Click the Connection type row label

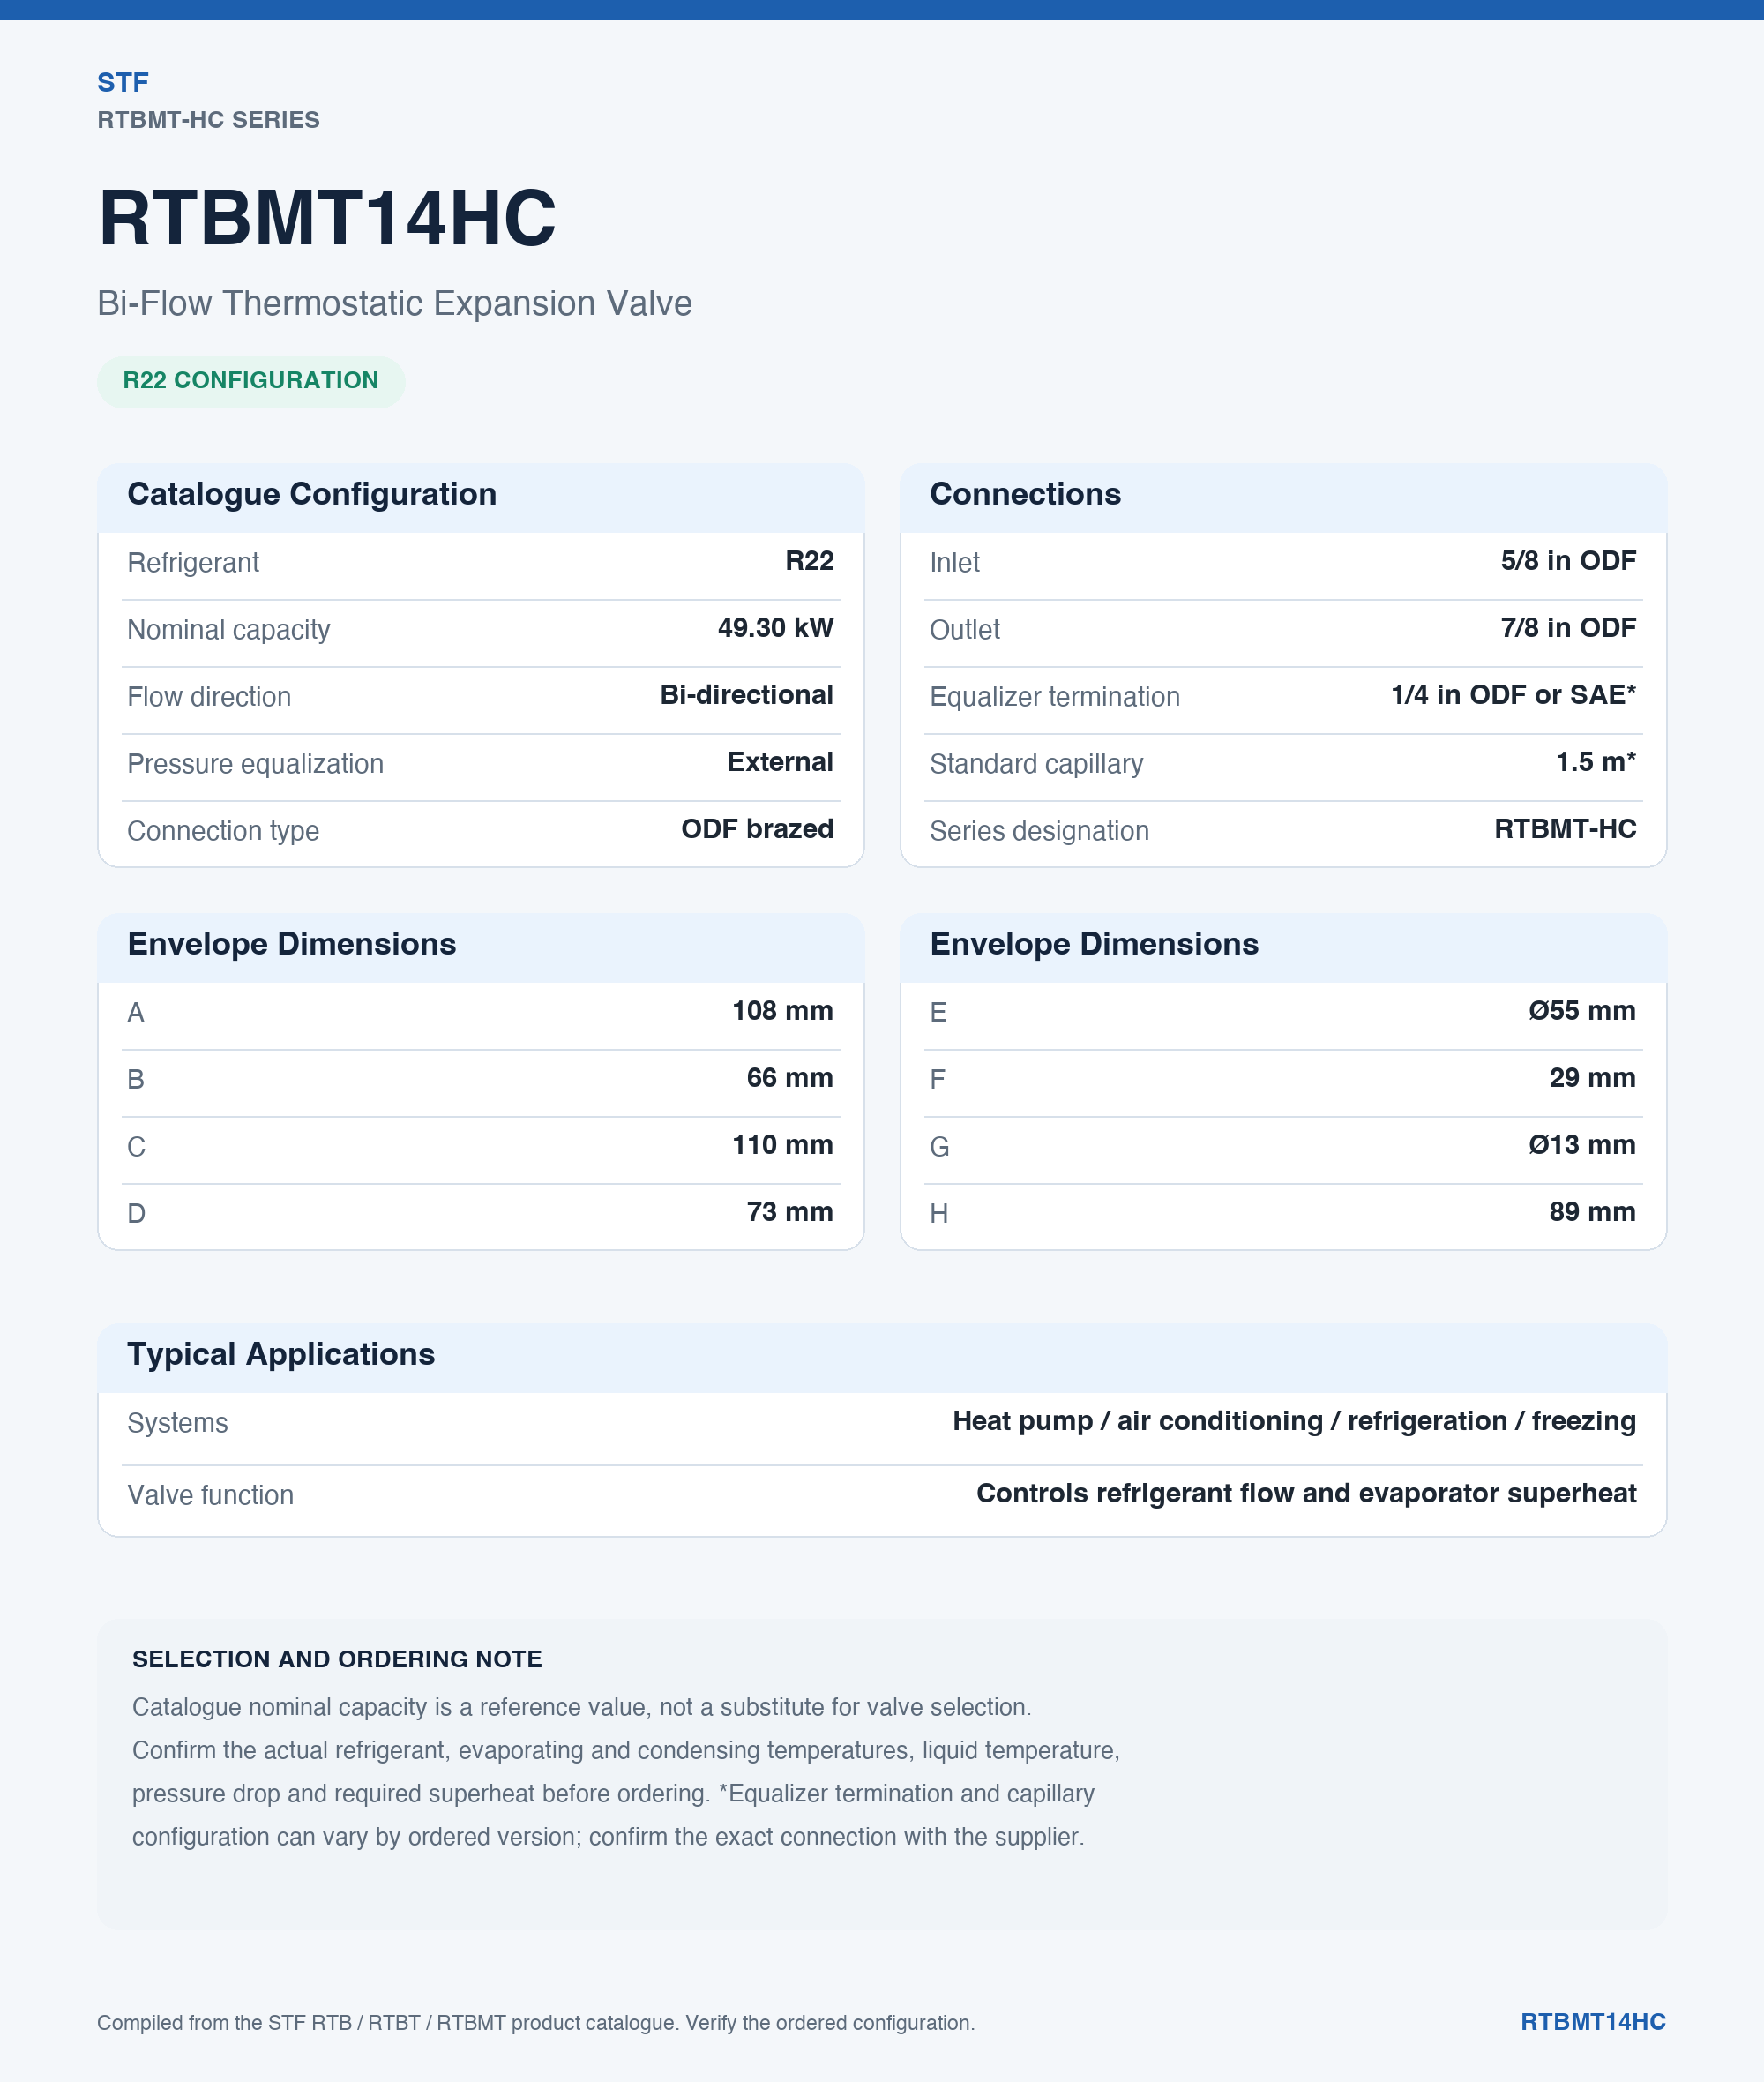(x=223, y=831)
